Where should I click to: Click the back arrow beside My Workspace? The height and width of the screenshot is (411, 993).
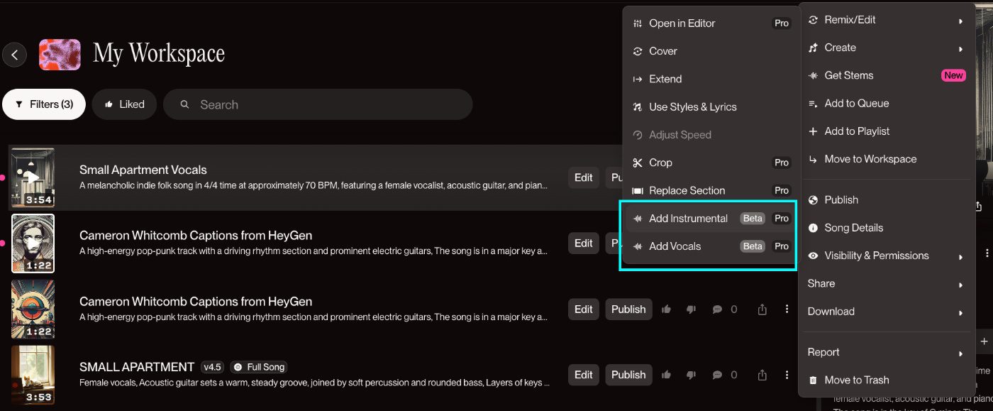click(x=14, y=55)
